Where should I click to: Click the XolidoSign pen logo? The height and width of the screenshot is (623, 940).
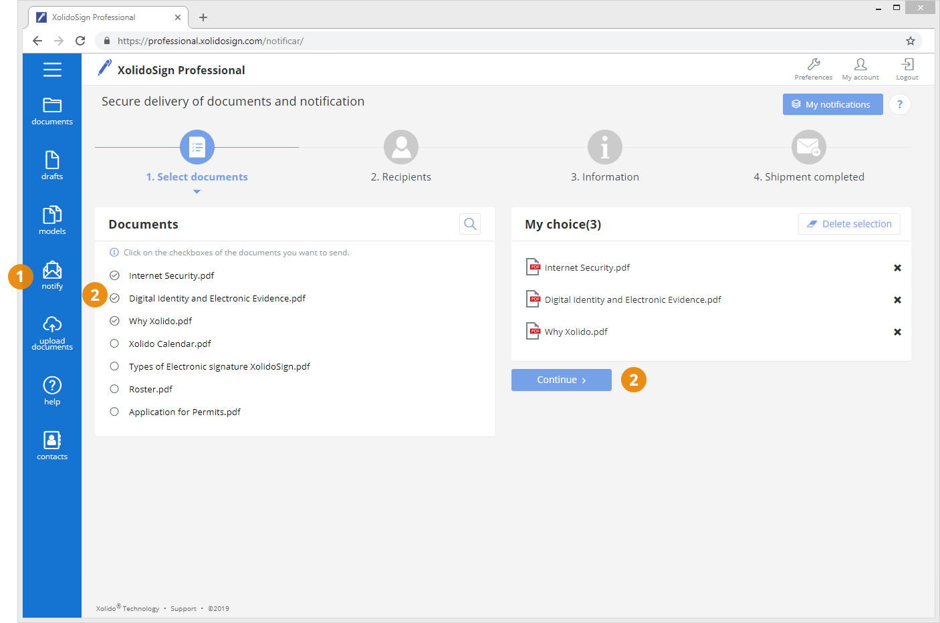pos(105,68)
